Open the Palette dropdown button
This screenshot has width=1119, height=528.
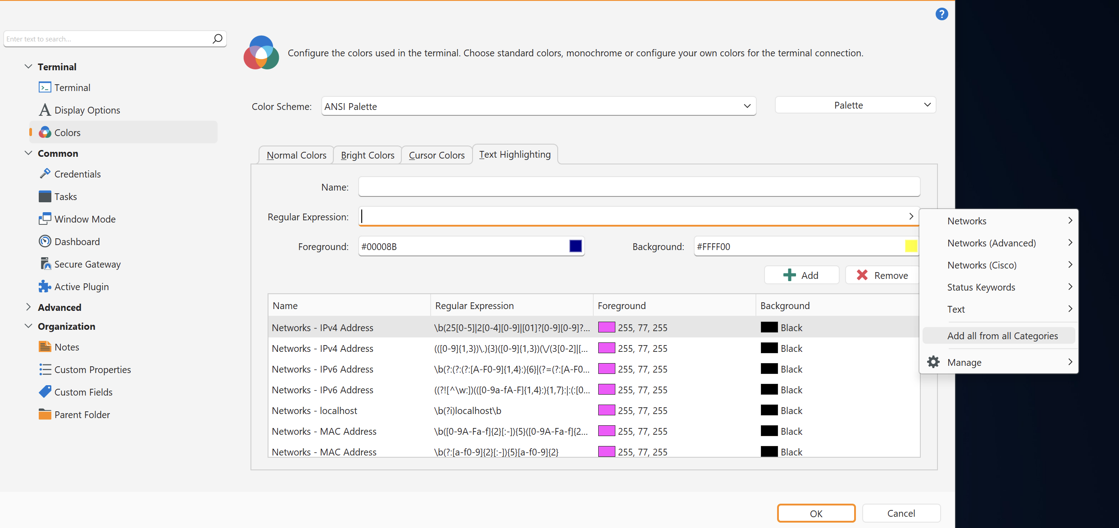click(x=855, y=105)
